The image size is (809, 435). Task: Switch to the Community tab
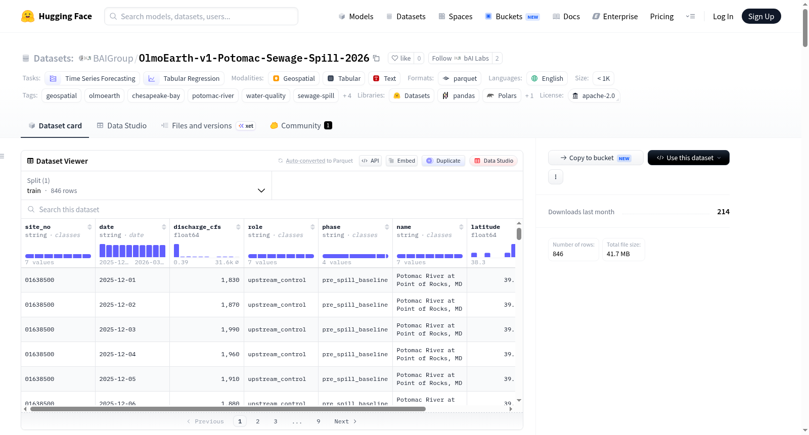[x=301, y=126]
